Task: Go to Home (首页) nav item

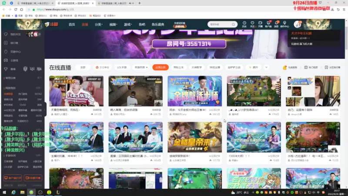Action: tap(72, 24)
